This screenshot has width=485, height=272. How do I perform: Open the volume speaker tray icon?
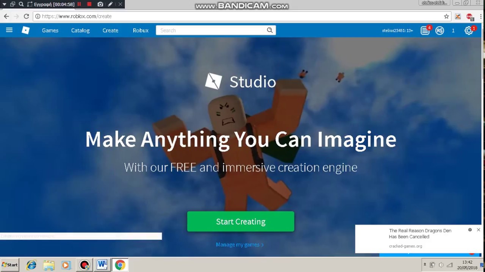tap(441, 265)
